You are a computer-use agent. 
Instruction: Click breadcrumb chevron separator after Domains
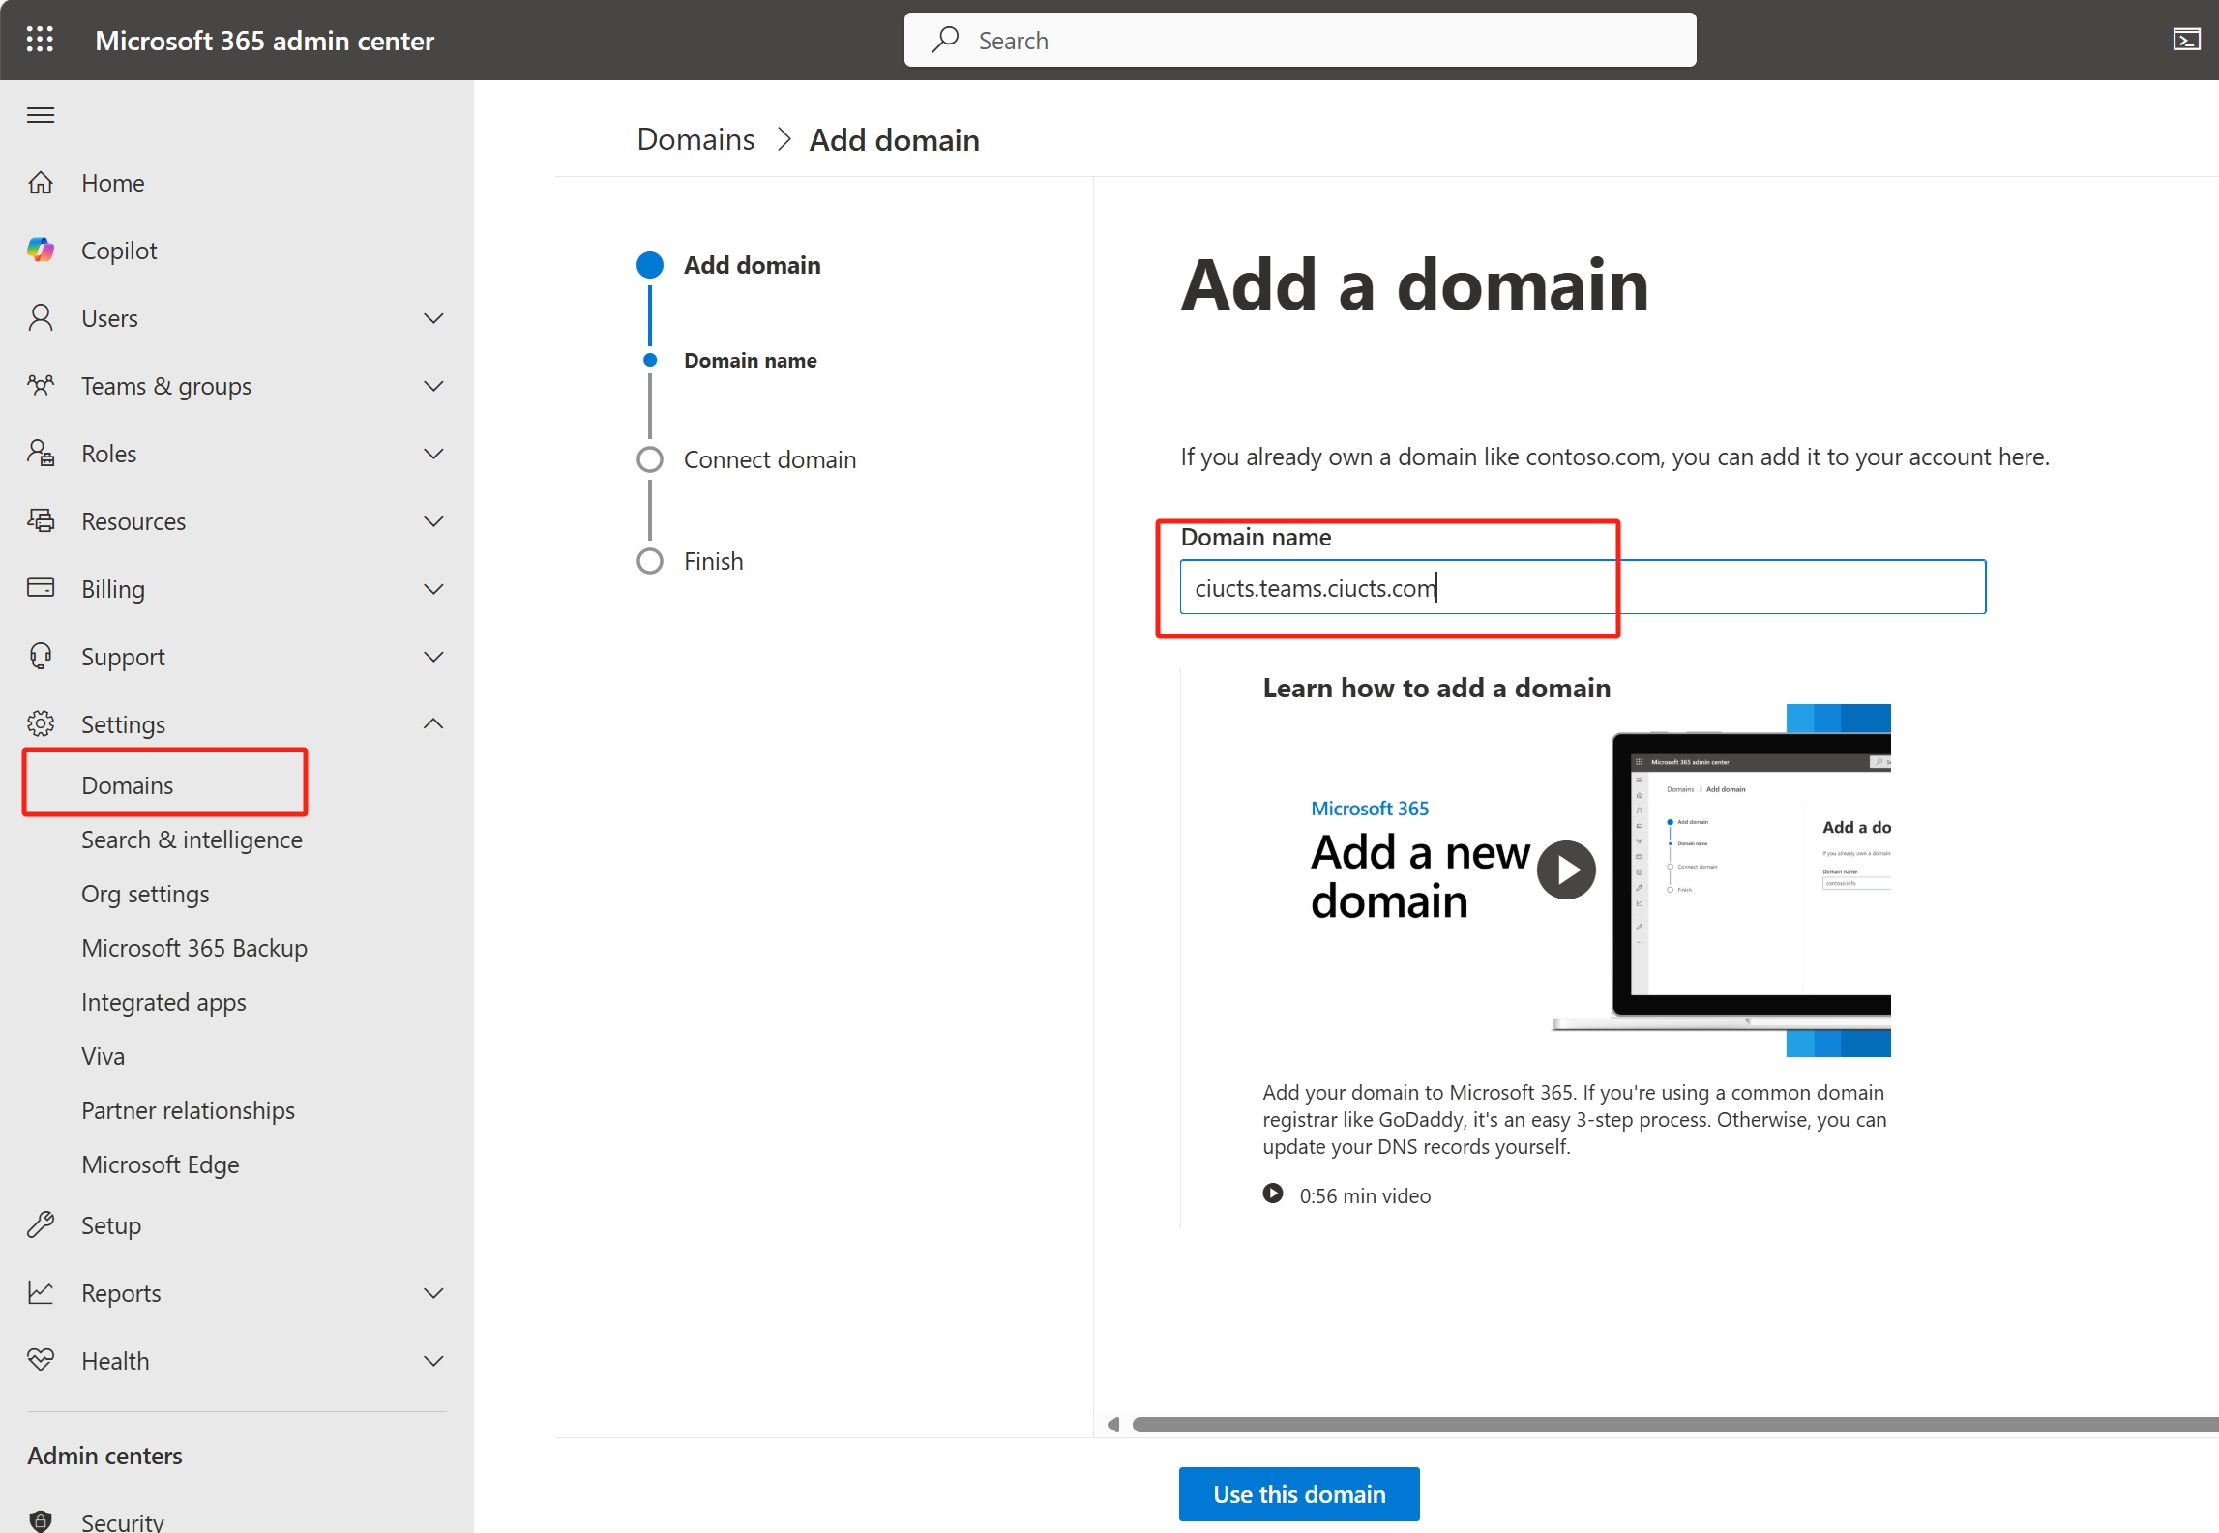coord(784,140)
